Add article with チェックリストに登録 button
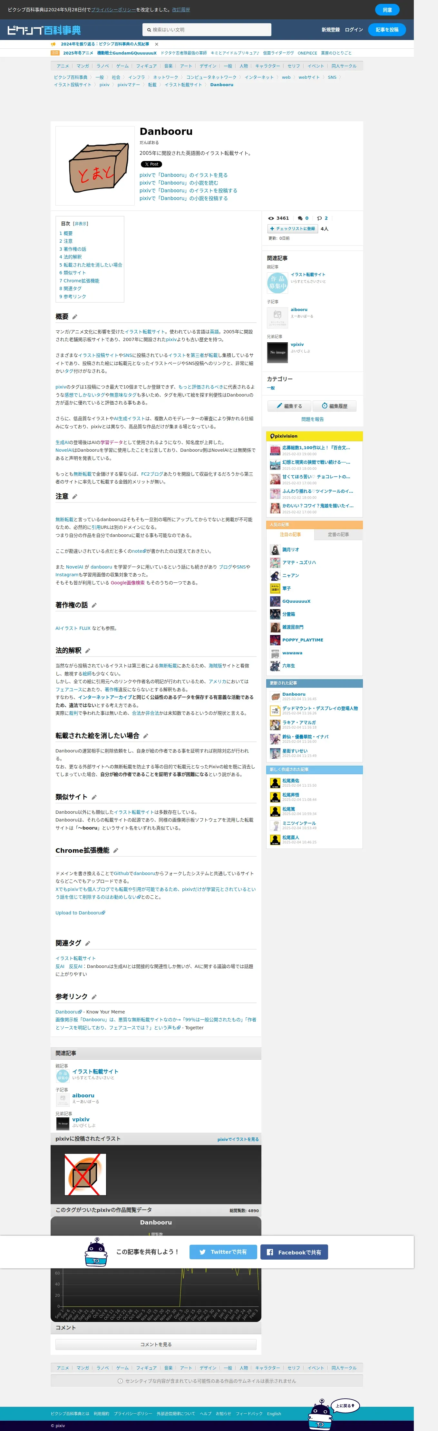This screenshot has width=438, height=1431. [x=292, y=229]
